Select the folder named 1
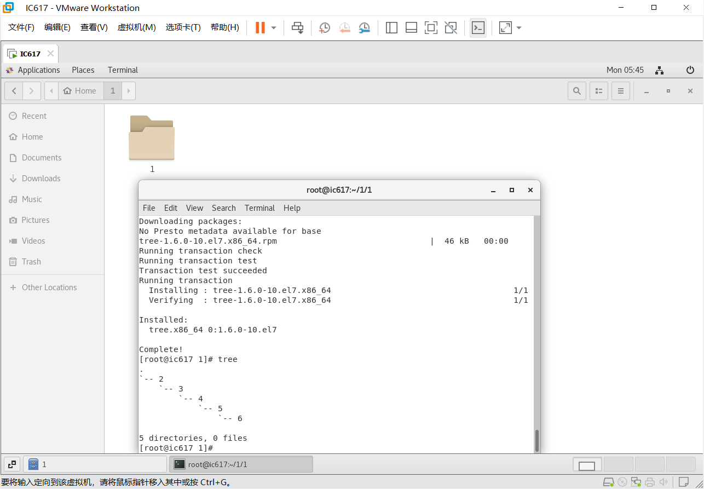Screen dimensions: 704x489 coord(152,144)
